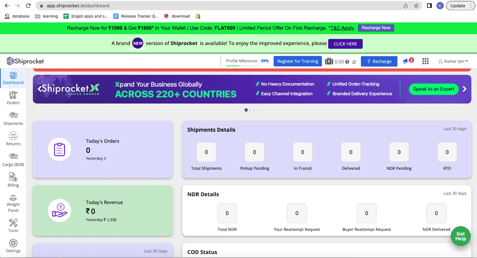Click the Profile Milestone 39% text
477x258 pixels.
pos(247,61)
